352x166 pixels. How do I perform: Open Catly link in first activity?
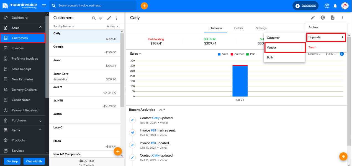click(156, 118)
